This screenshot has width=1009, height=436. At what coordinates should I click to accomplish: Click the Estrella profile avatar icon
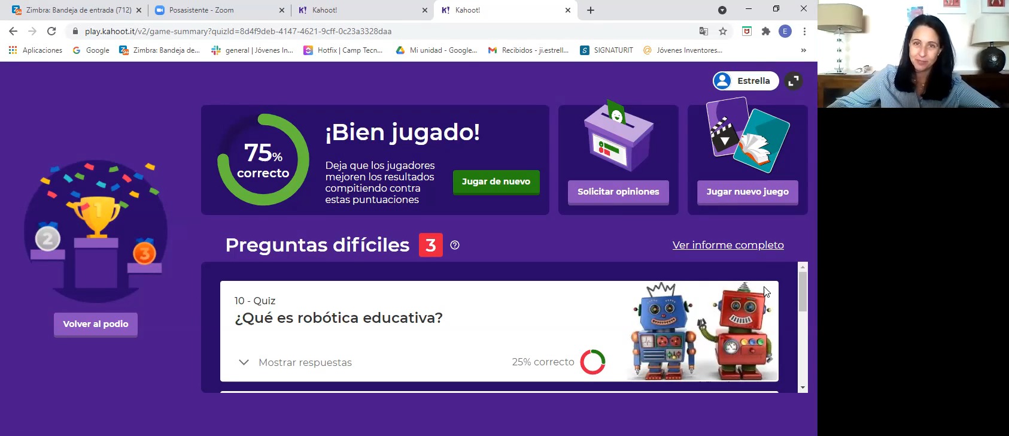click(723, 81)
